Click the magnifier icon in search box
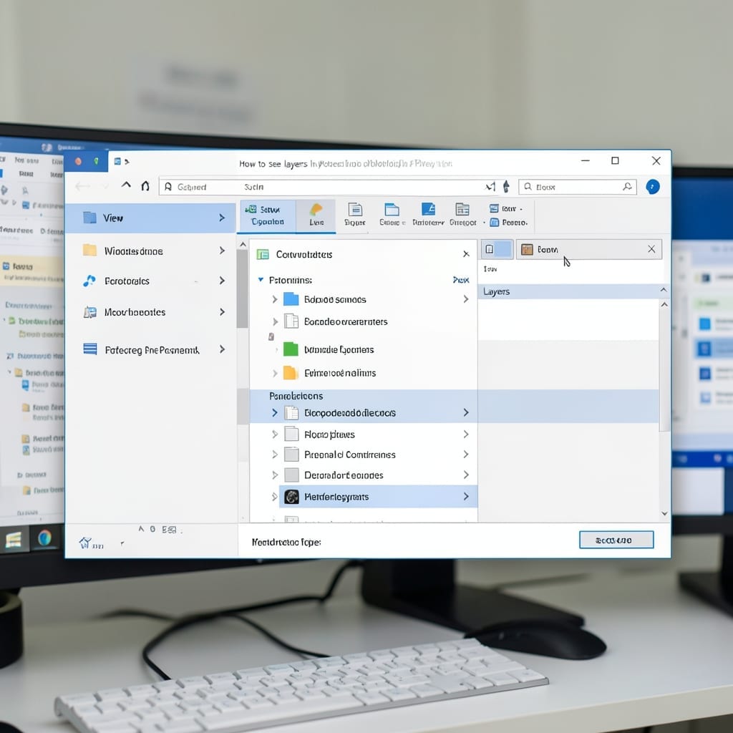Screen dimensions: 733x733 627,187
